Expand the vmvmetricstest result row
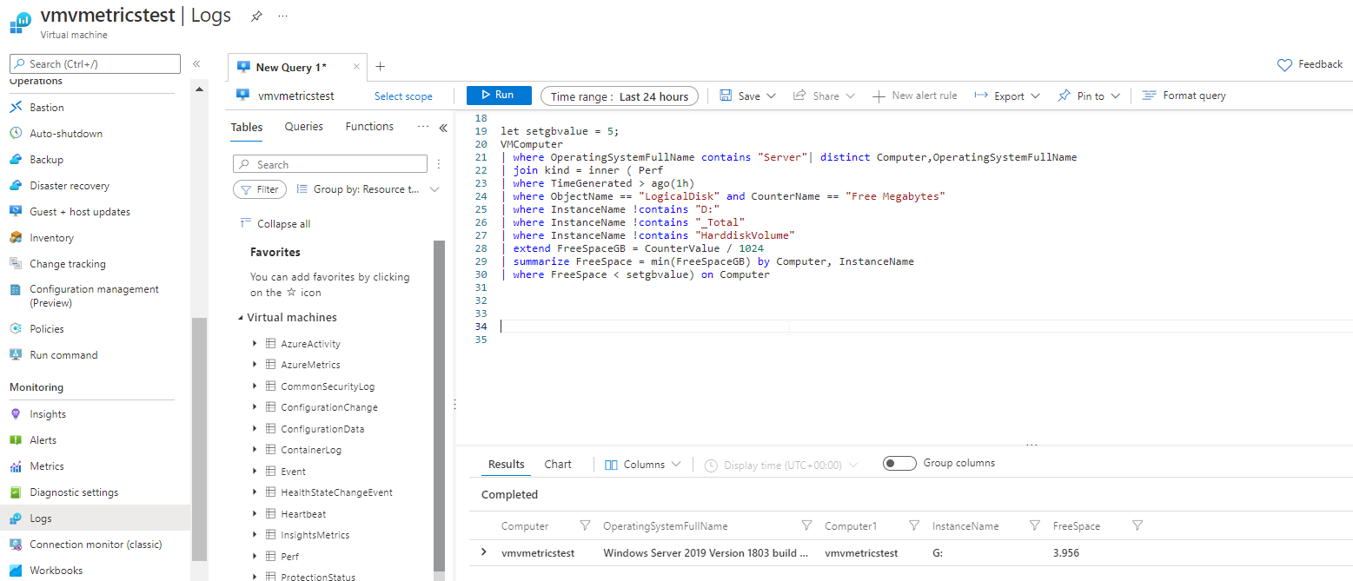The width and height of the screenshot is (1353, 581). (484, 552)
